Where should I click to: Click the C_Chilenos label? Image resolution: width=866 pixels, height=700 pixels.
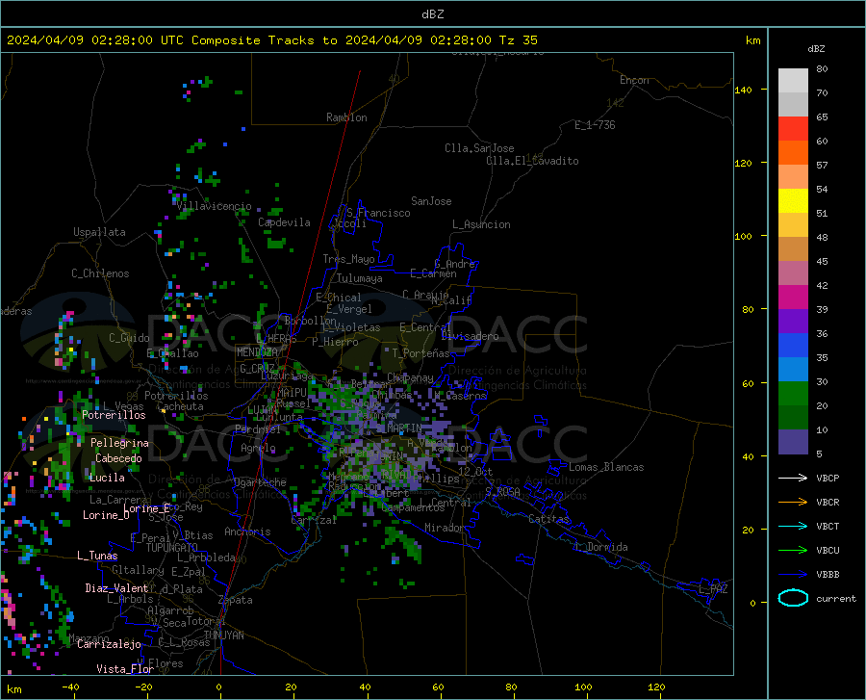[100, 273]
